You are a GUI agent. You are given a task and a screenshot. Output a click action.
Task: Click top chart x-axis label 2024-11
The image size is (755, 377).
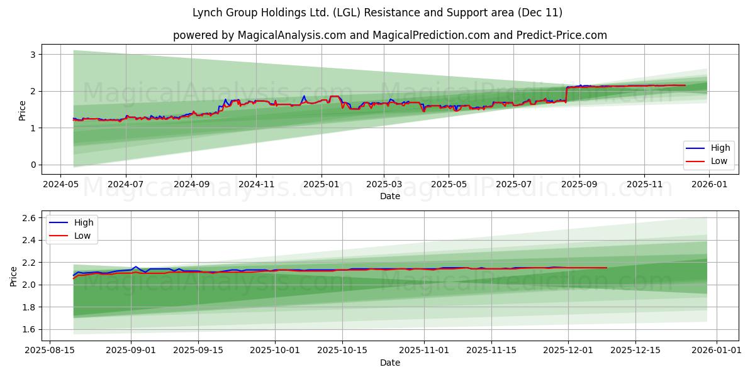(256, 185)
